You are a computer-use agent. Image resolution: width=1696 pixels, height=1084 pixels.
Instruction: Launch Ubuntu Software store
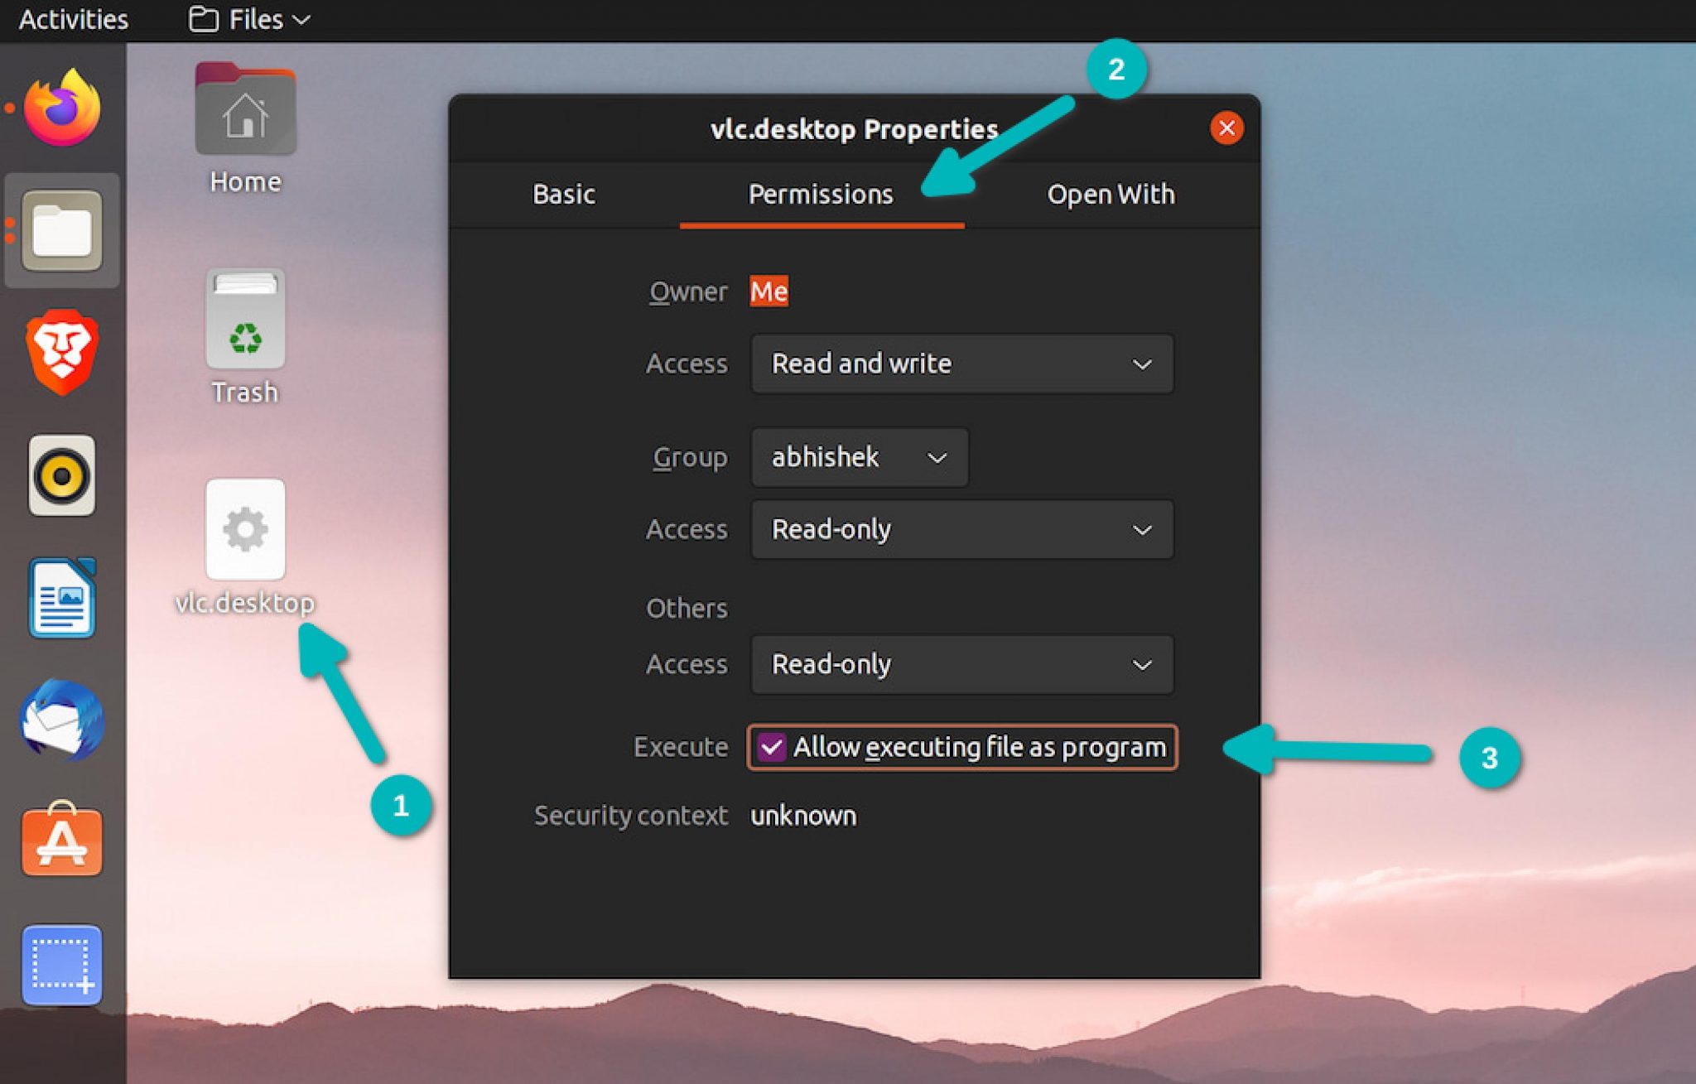coord(62,841)
